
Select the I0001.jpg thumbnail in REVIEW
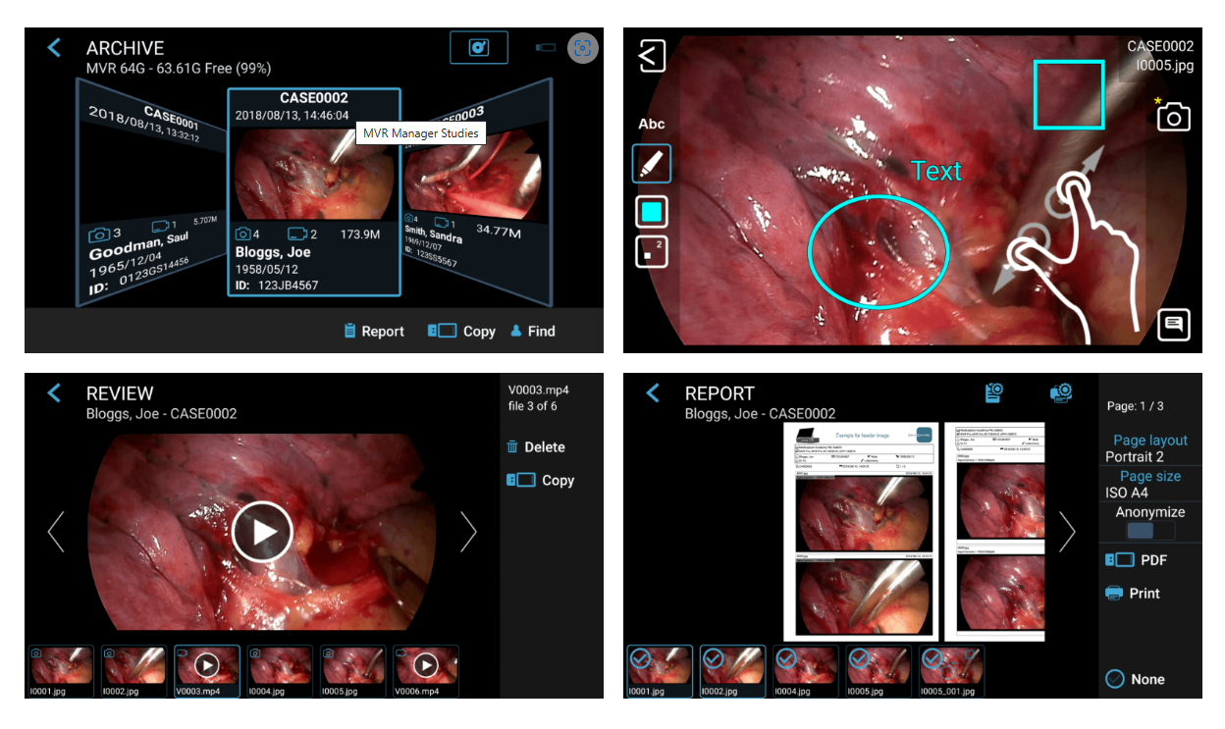click(61, 671)
